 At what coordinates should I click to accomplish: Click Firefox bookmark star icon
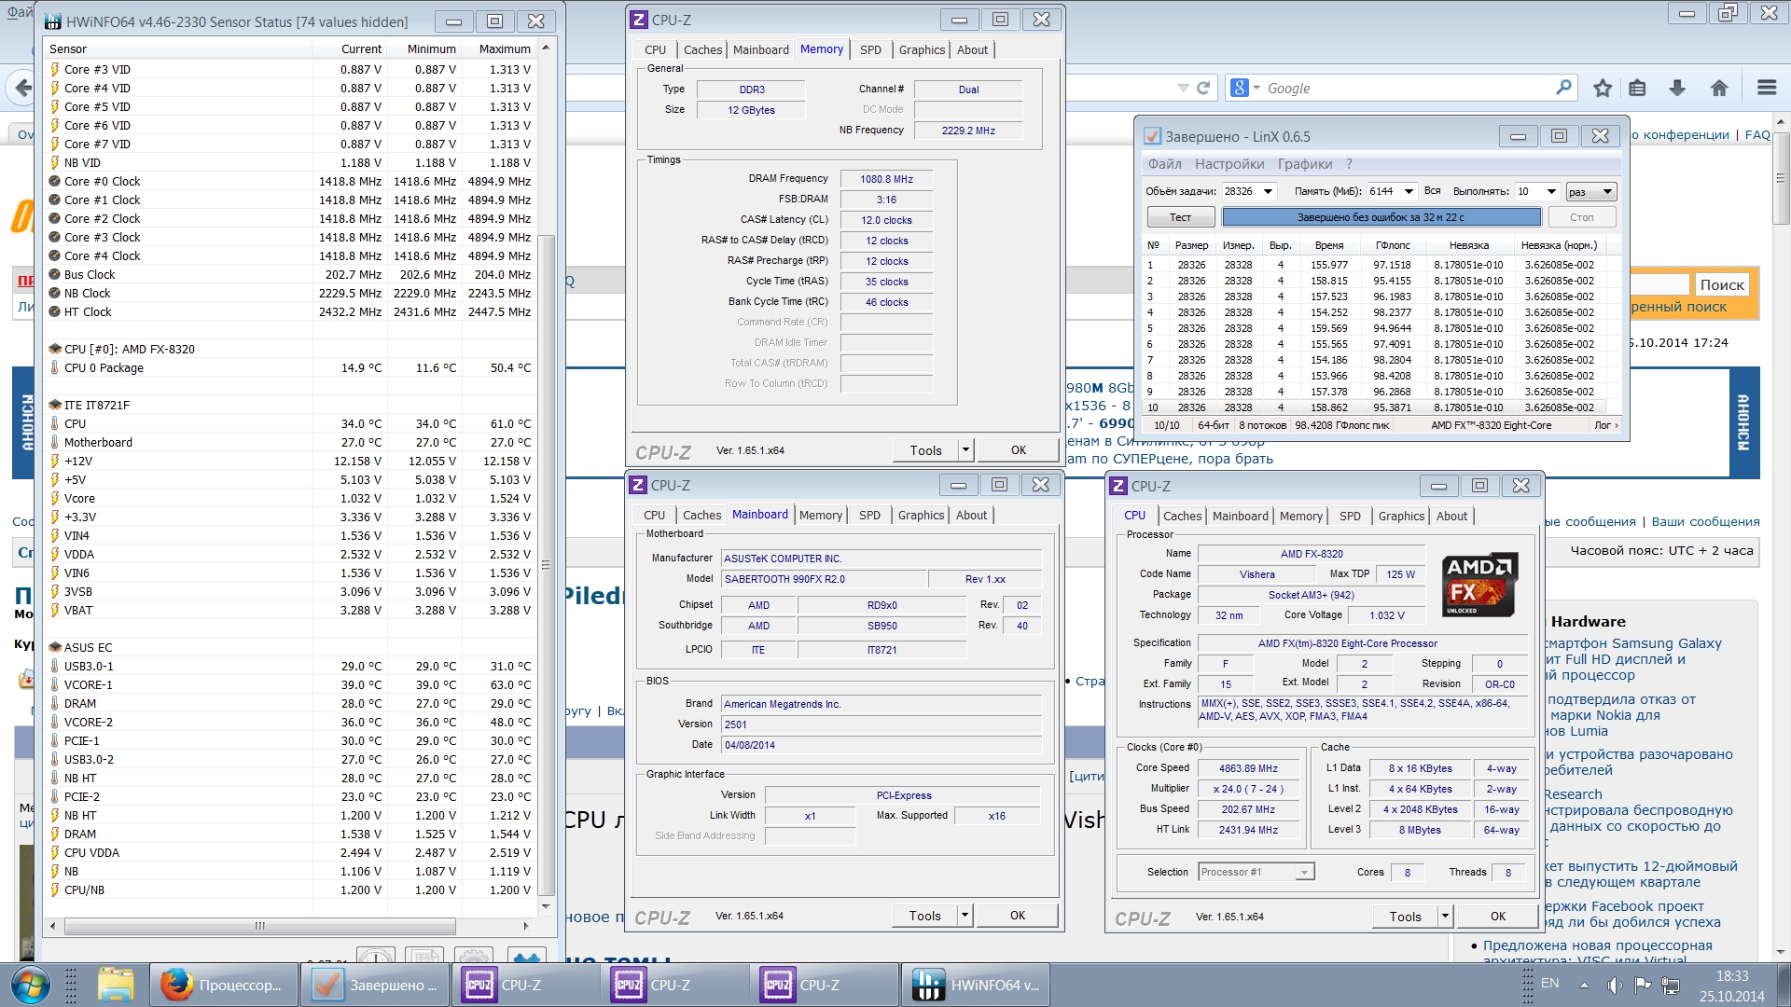pos(1603,88)
